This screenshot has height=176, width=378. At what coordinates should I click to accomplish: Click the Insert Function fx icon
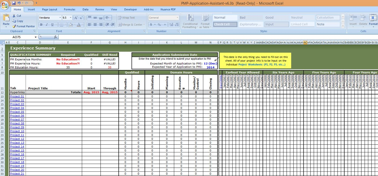click(x=55, y=37)
